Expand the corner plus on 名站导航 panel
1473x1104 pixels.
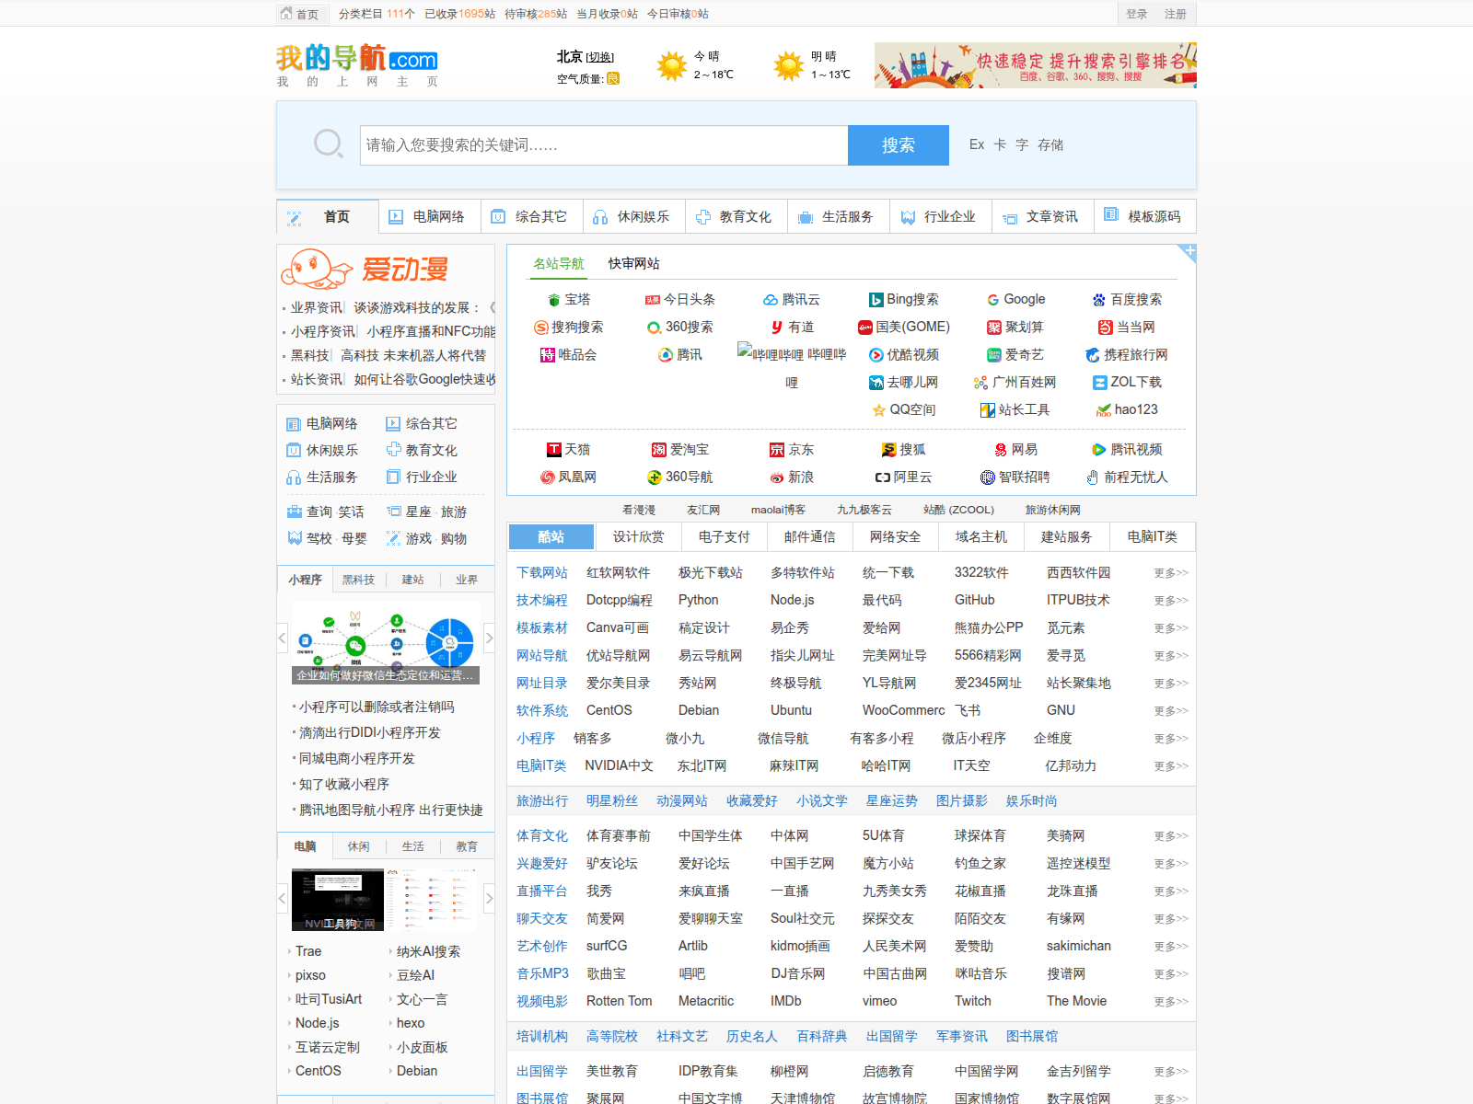tap(1189, 251)
